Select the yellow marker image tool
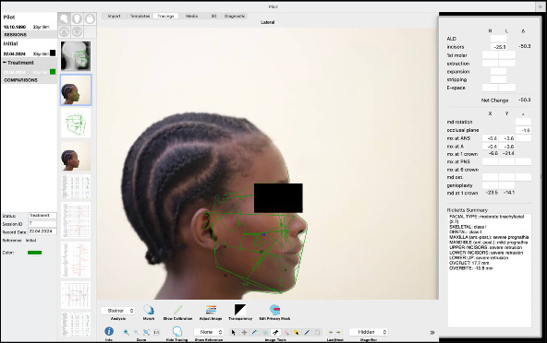Viewport: 547px width, 343px height. (297, 332)
